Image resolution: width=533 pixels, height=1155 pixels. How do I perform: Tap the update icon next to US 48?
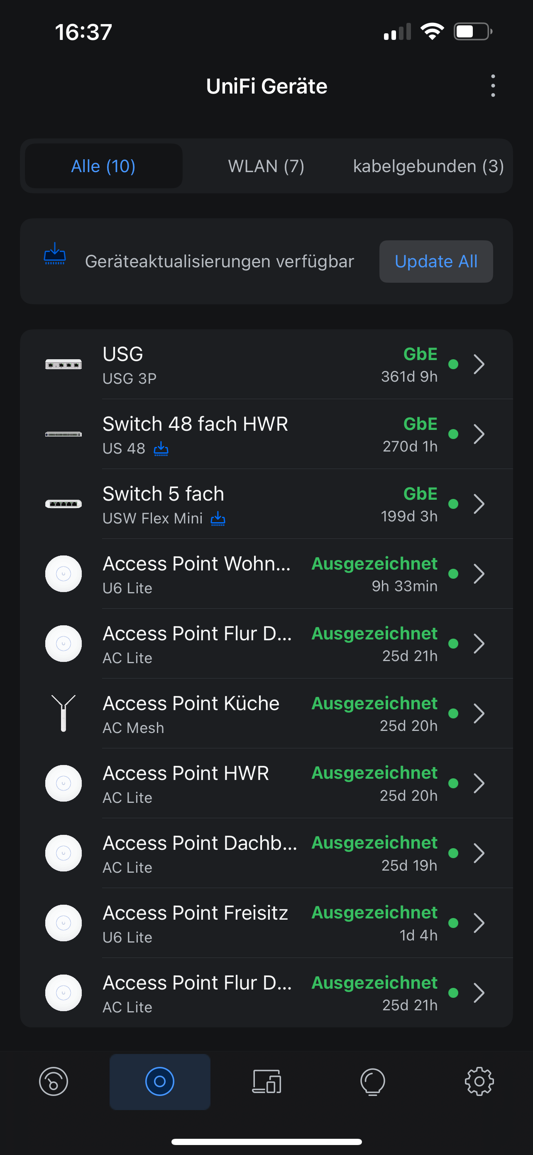[x=161, y=448]
